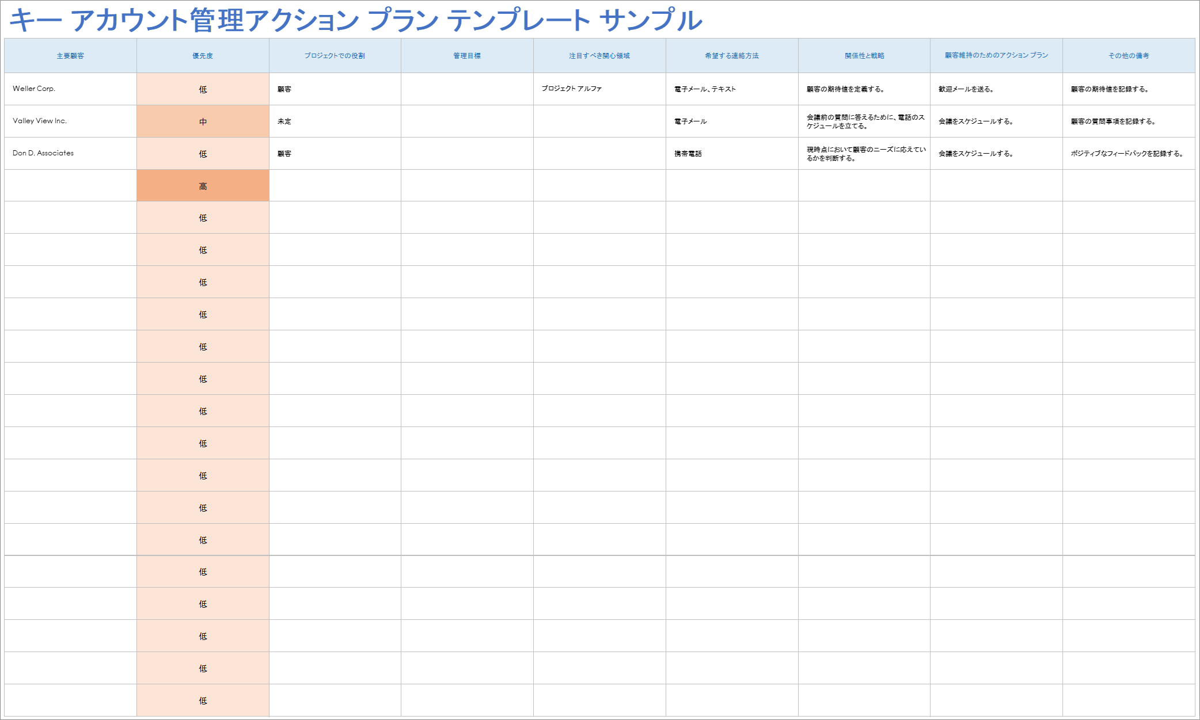Viewport: 1200px width, 720px height.
Task: Click 顧客 role cell in Don D. Associates row
Action: tap(335, 153)
